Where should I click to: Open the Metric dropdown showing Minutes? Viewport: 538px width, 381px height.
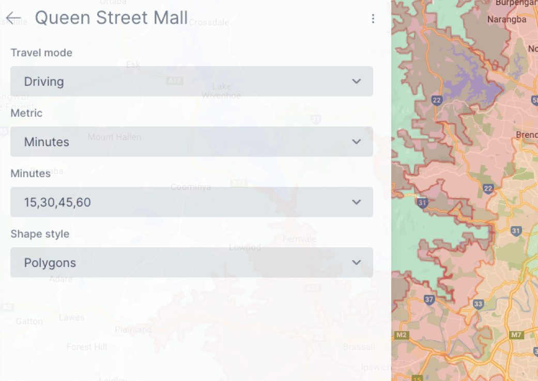click(x=191, y=142)
